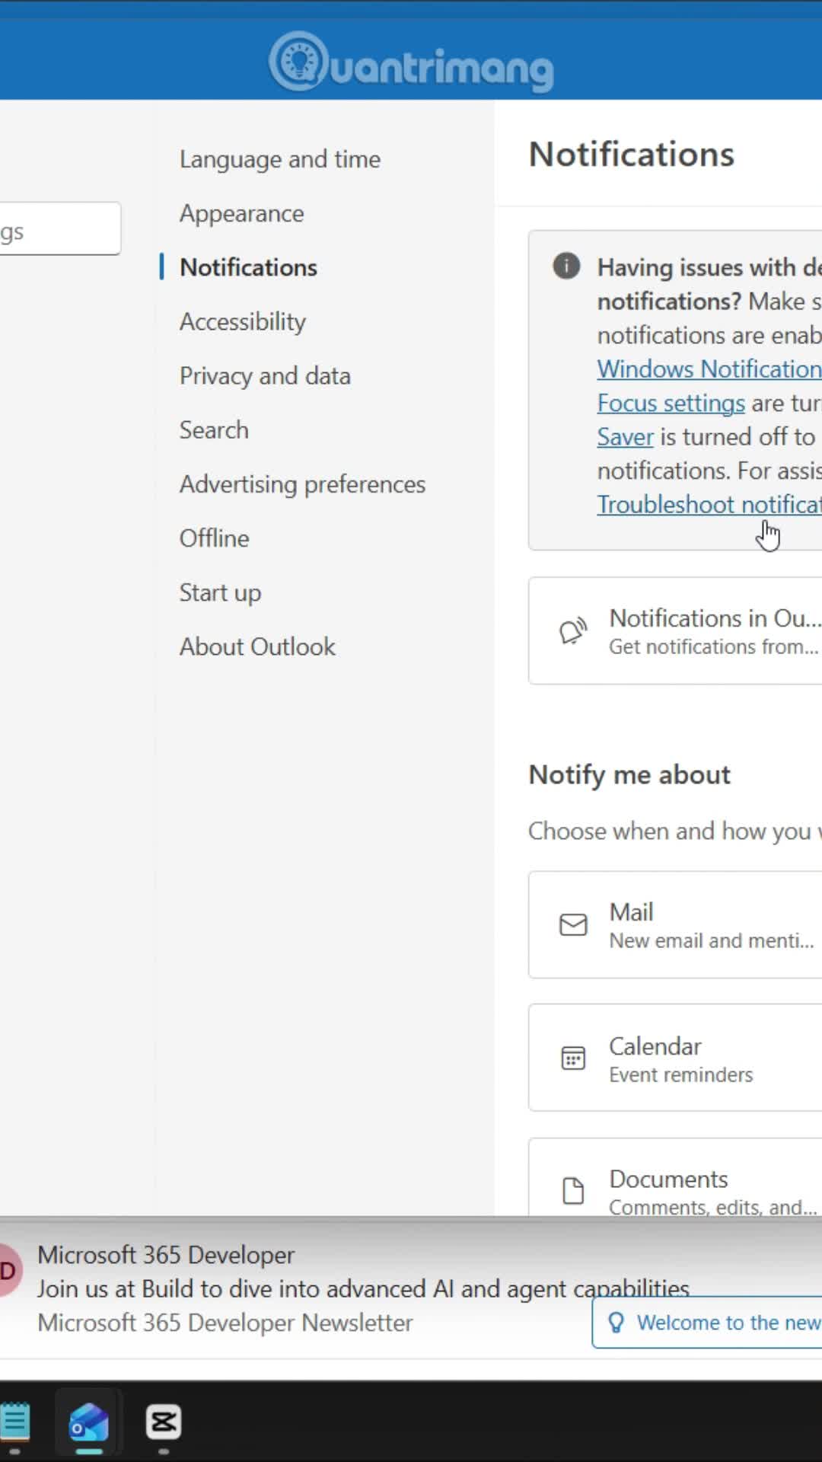Open the Language and time settings

click(280, 159)
